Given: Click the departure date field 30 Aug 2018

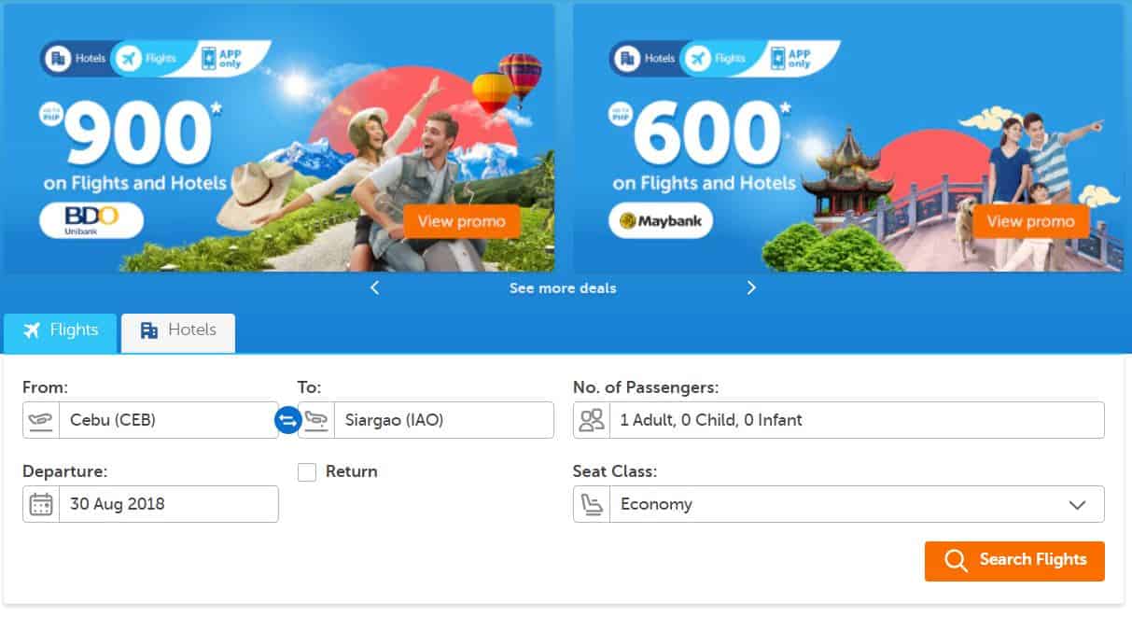Looking at the screenshot, I should [x=150, y=504].
